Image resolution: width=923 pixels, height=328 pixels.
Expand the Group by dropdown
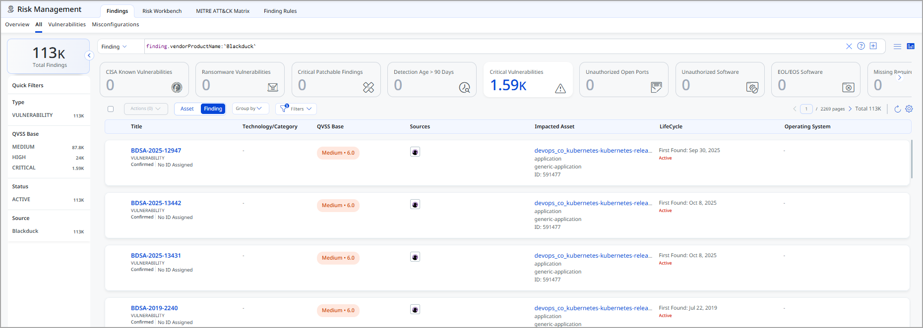coord(249,109)
